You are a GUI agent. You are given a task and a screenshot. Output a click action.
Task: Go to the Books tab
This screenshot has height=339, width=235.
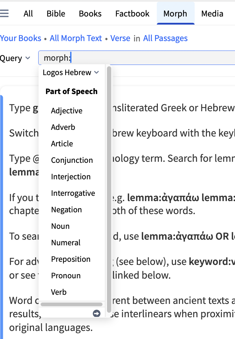coord(90,14)
